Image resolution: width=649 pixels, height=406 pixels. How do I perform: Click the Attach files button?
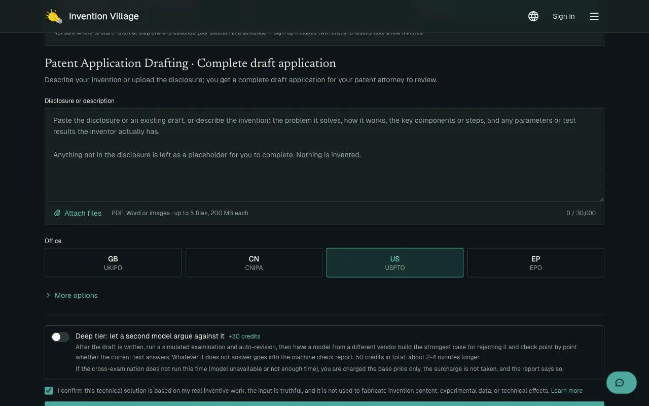click(x=78, y=213)
